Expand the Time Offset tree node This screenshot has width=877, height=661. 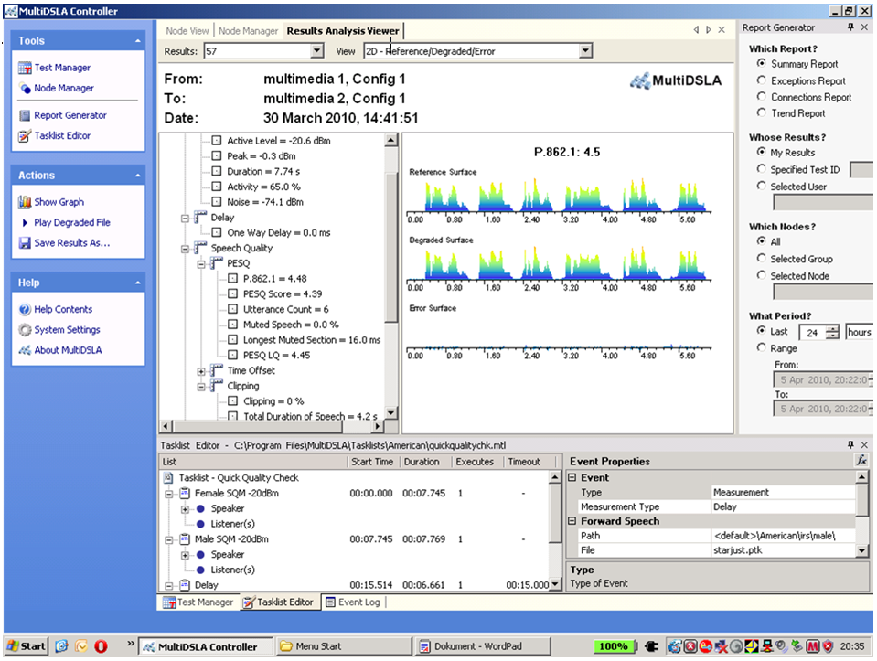(202, 371)
